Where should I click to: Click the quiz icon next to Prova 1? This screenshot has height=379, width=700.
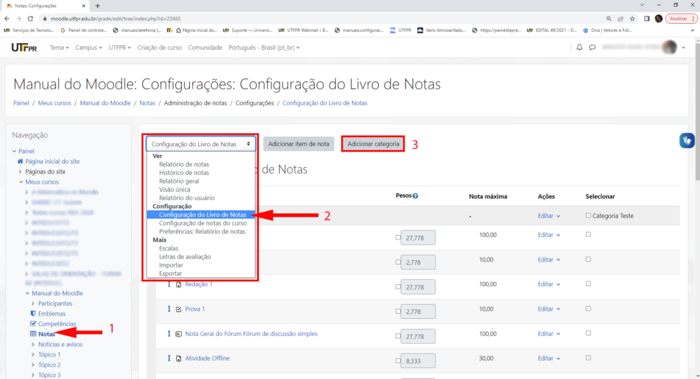point(178,309)
